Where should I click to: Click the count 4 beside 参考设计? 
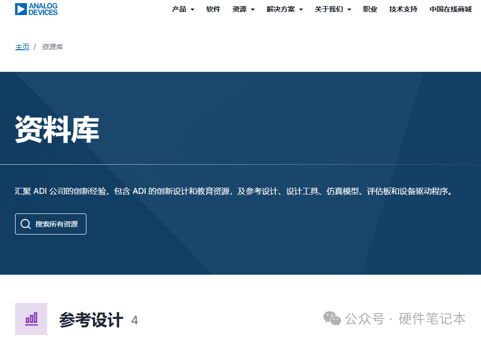[134, 320]
